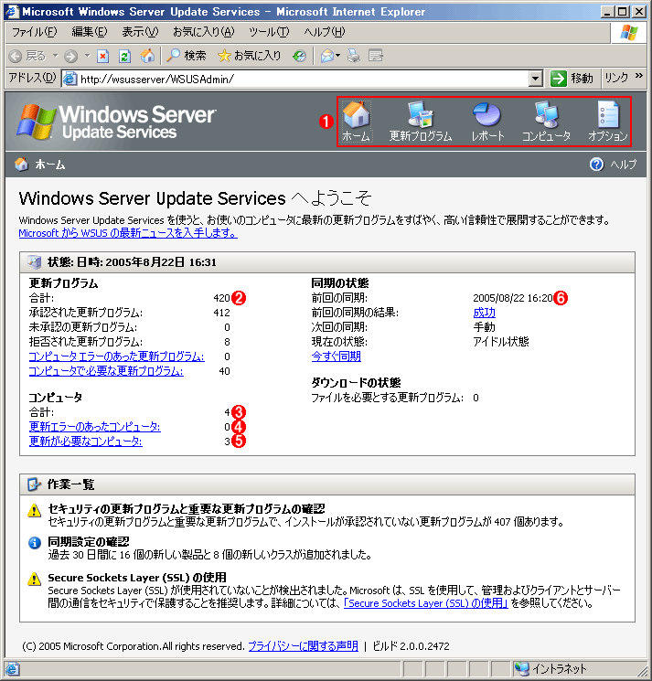Click the page icon in address bar

pos(69,79)
